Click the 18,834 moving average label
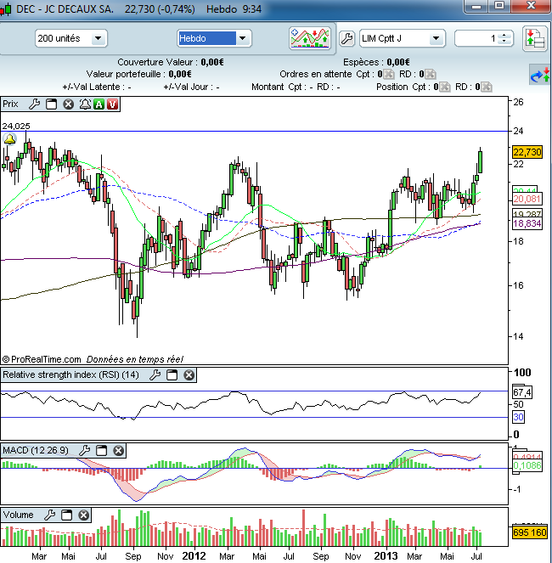 527,223
